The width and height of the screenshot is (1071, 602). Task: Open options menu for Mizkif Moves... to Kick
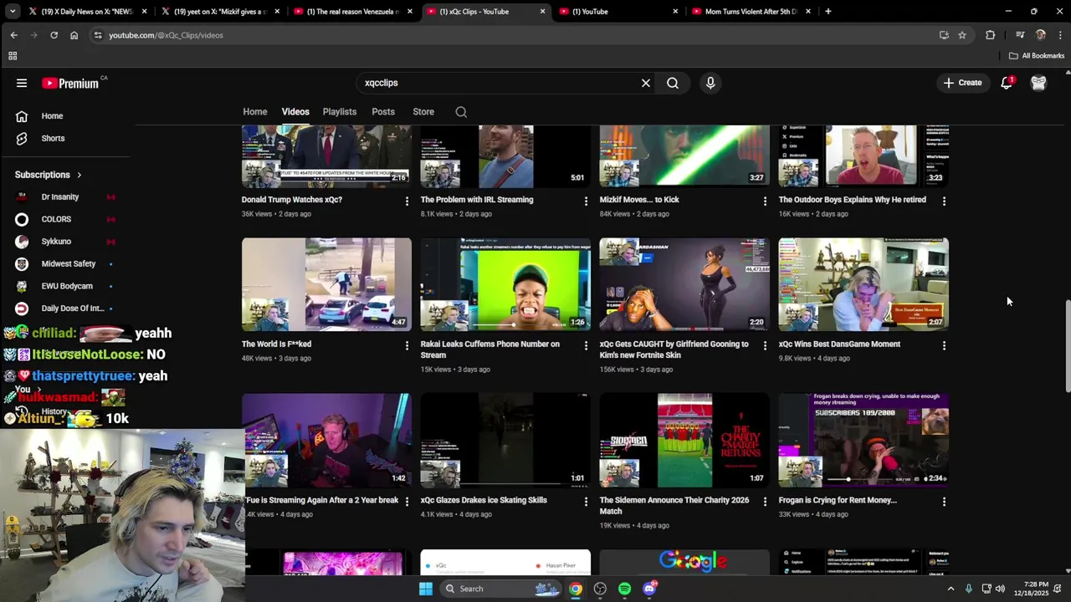click(765, 201)
